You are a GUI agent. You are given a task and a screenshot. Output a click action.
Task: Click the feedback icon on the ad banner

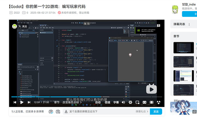(195, 112)
